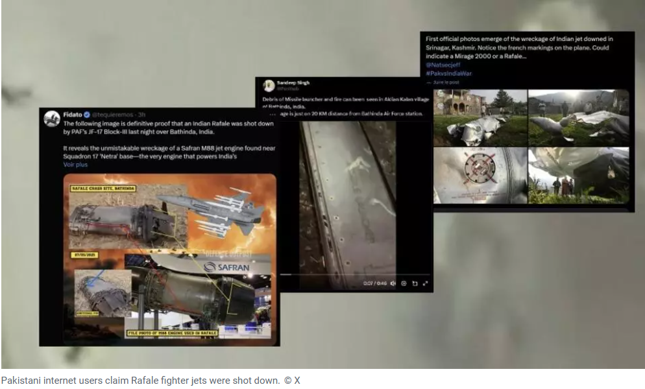645x389 pixels.
Task: Expand the video to fullscreen
Action: (425, 283)
